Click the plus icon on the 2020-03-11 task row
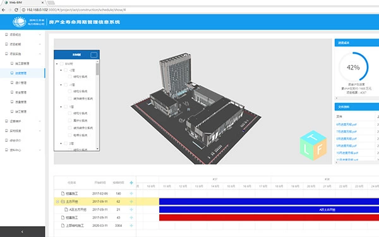The height and width of the screenshot is (237, 379). point(131,226)
